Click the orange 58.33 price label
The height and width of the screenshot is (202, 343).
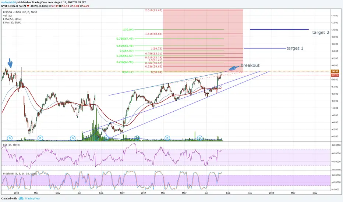point(335,71)
